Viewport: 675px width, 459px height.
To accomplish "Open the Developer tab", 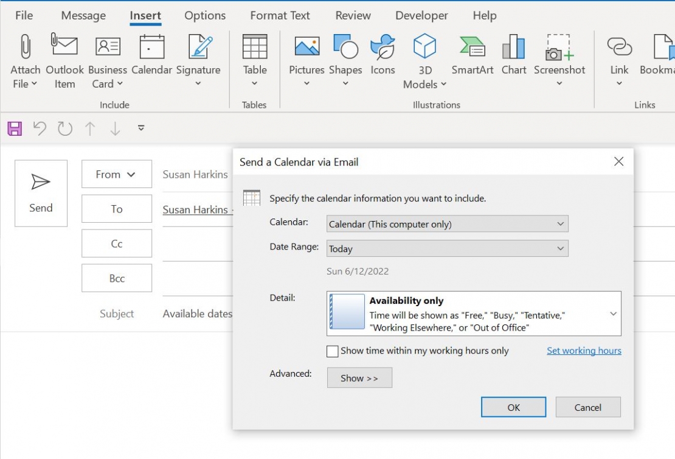I will (x=421, y=15).
